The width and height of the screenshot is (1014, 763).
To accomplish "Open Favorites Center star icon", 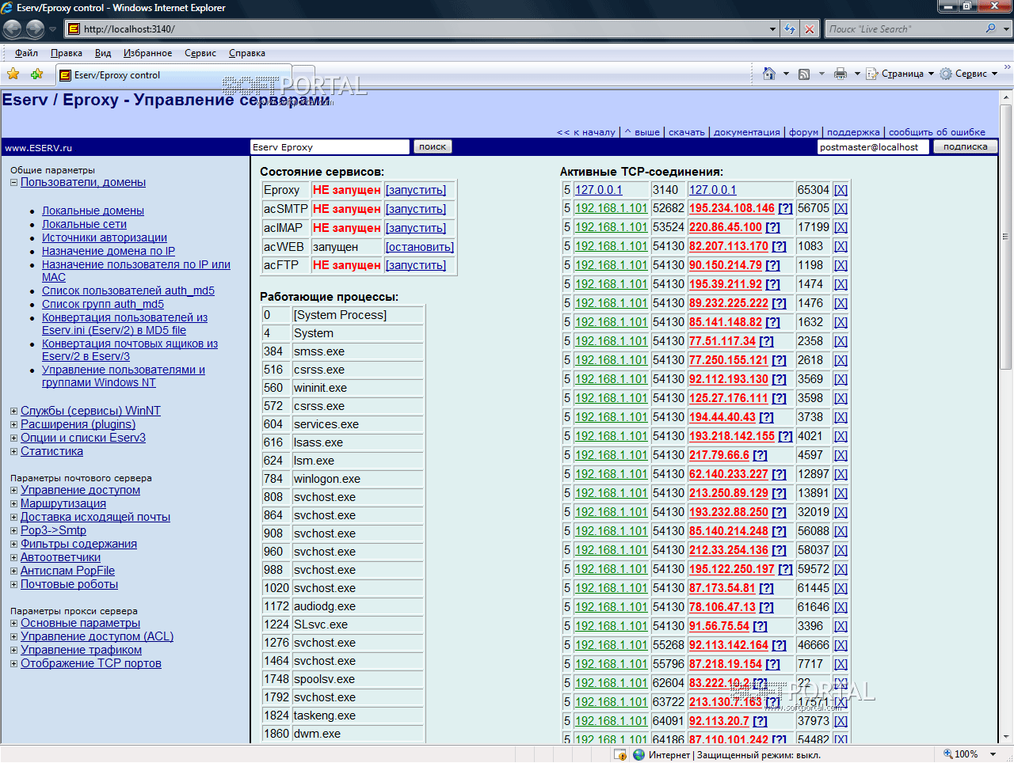I will click(x=13, y=74).
